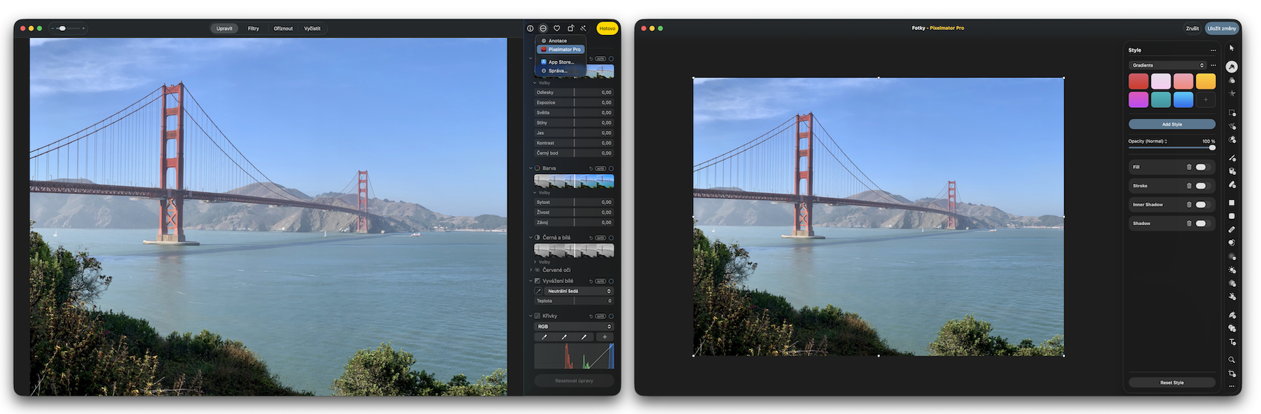
Task: Click the rotate image icon in Photos
Action: tap(570, 29)
